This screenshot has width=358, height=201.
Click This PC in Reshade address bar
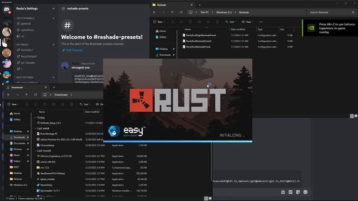pos(204,12)
